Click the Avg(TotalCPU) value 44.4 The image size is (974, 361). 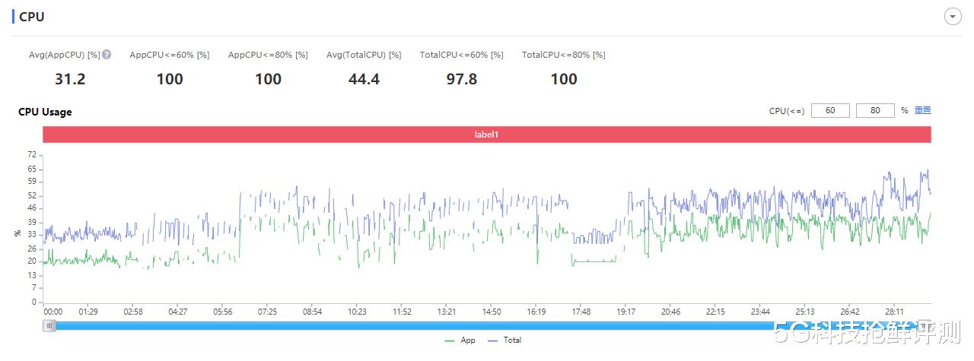[364, 79]
